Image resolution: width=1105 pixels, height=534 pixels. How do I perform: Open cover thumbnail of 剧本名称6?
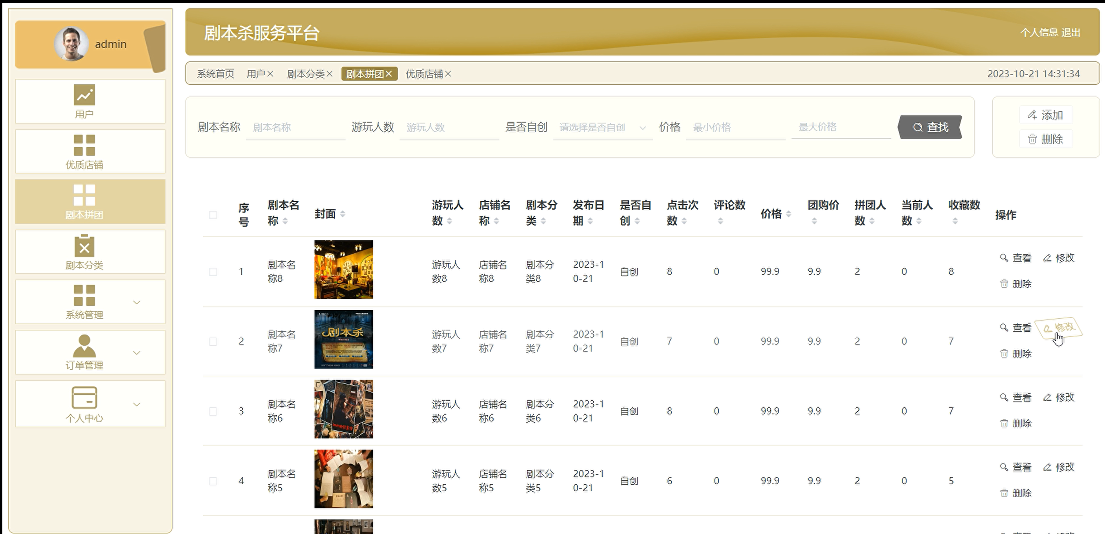coord(344,409)
